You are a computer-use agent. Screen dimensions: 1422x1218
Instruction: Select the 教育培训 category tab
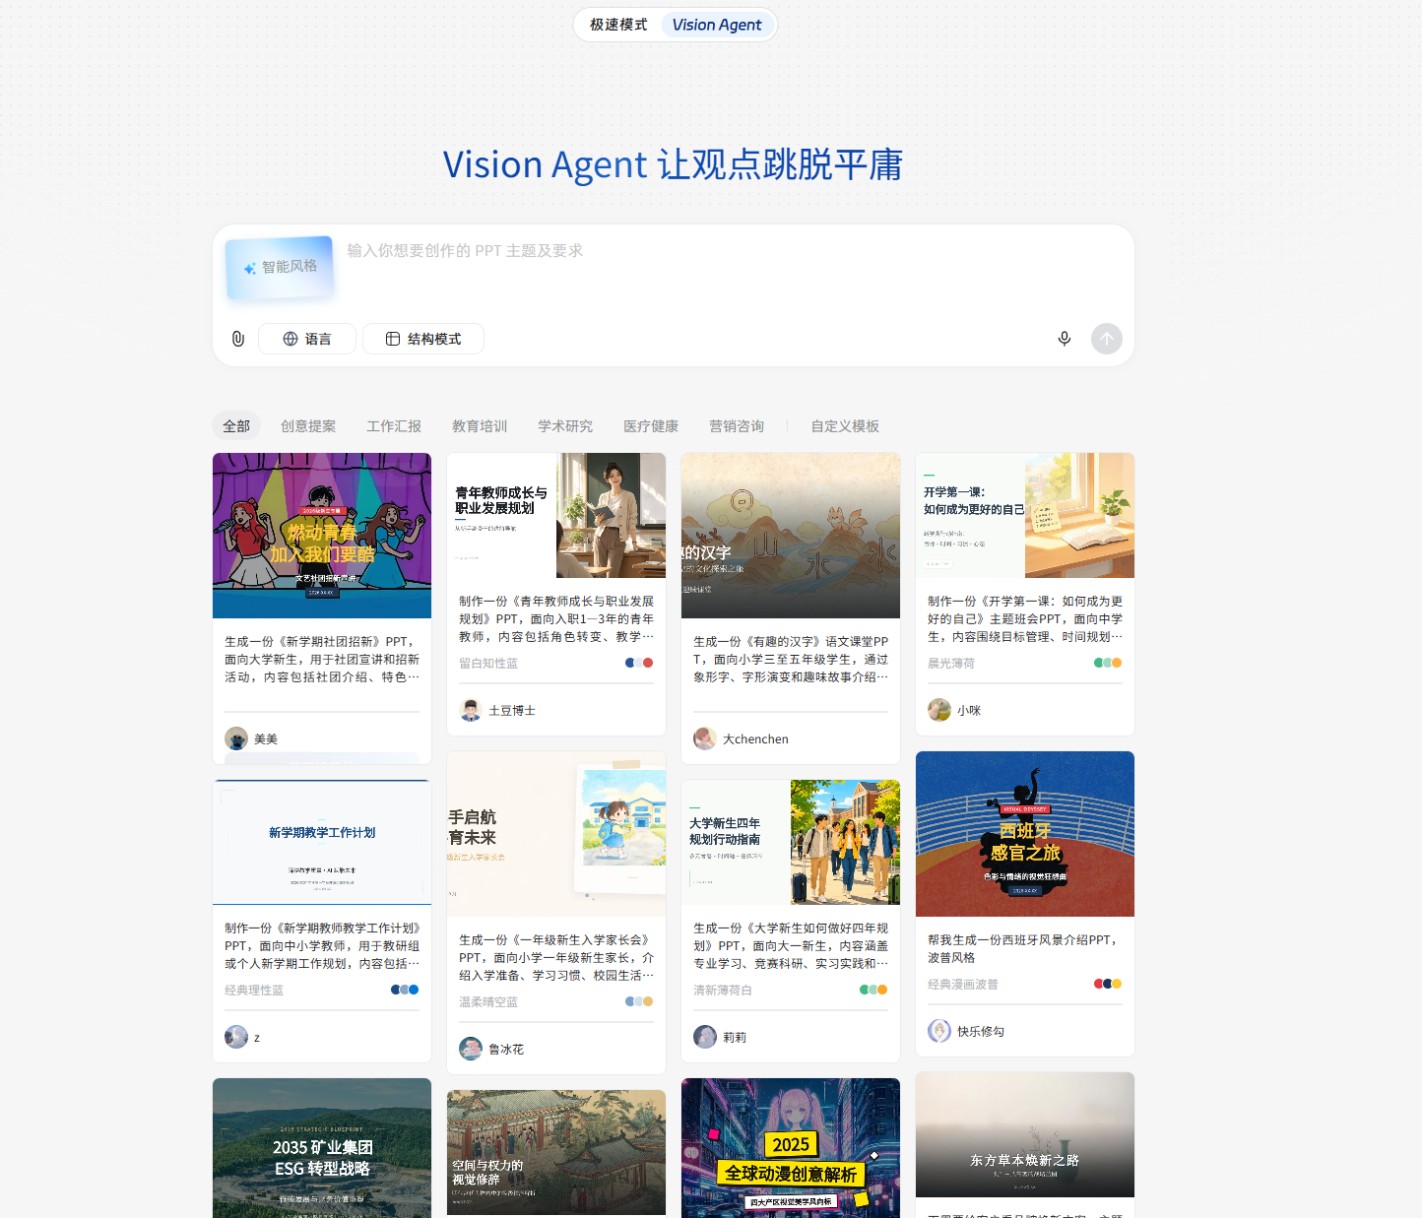(x=480, y=426)
